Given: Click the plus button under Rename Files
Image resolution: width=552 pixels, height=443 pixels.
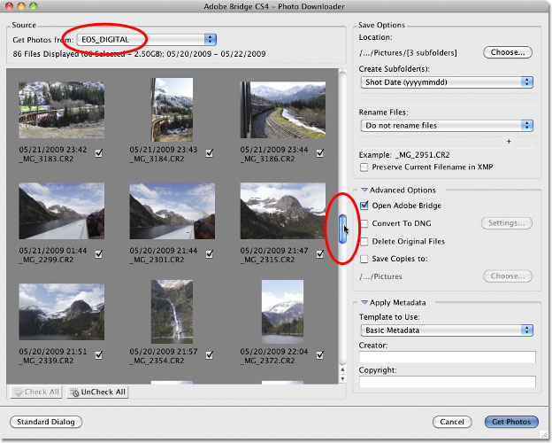Looking at the screenshot, I should coord(509,142).
